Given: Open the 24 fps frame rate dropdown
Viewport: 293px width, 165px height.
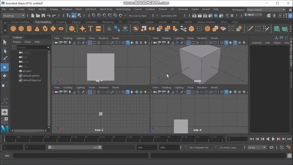Looking at the screenshot, I should 257,148.
